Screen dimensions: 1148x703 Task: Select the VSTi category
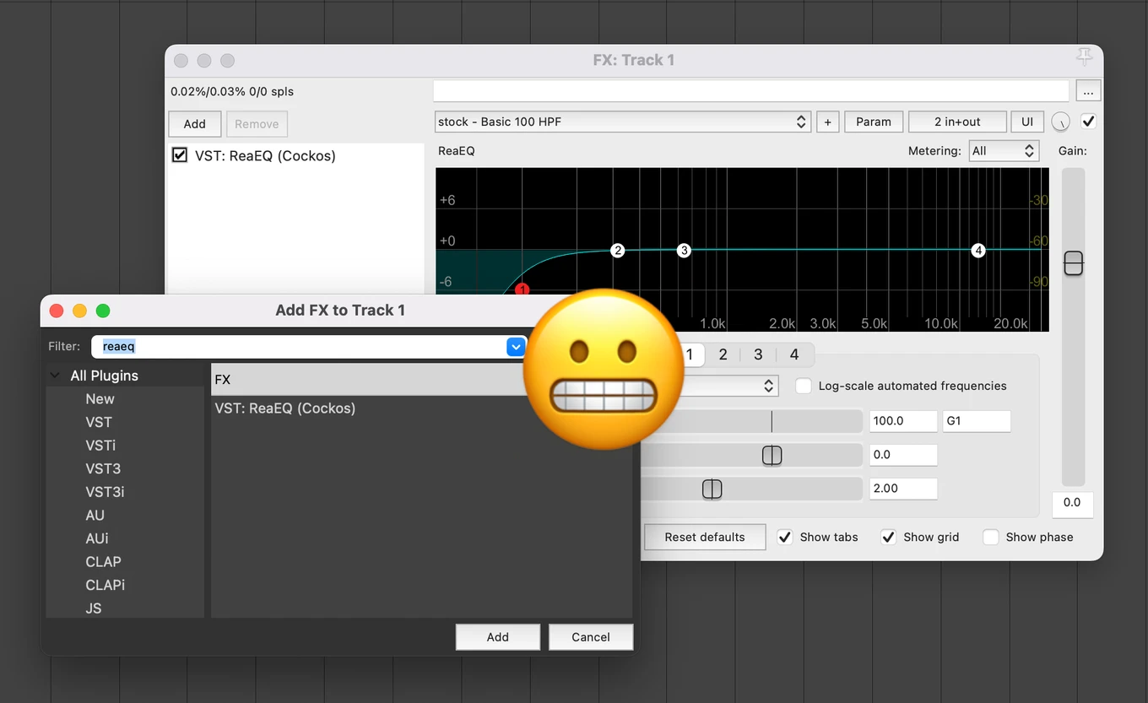[x=100, y=446]
